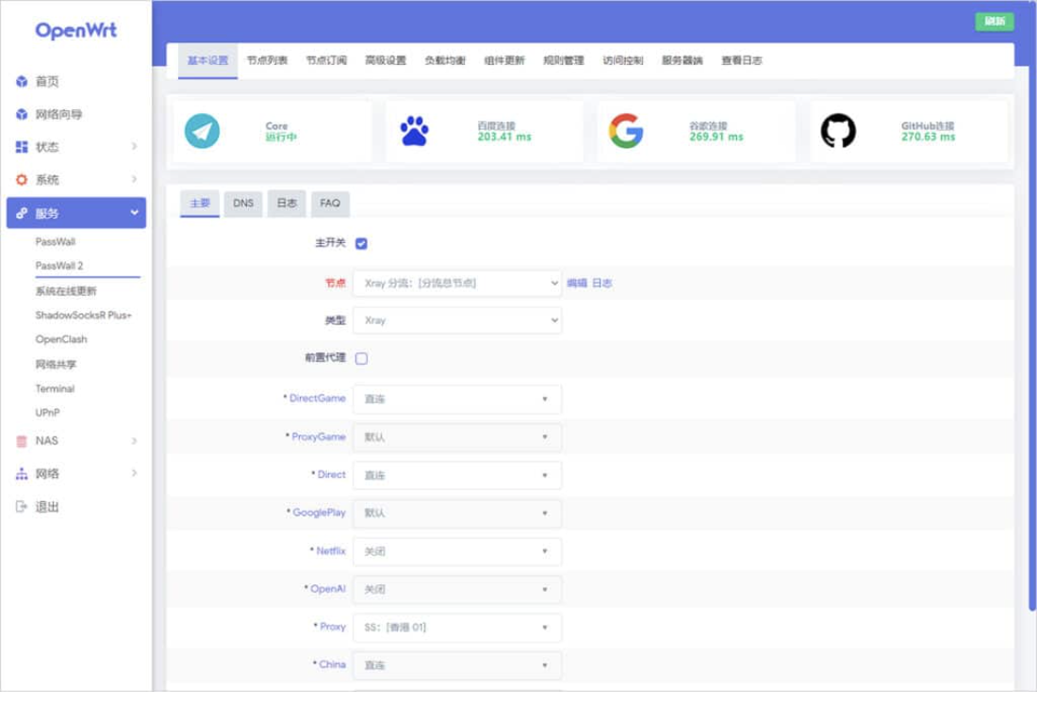This screenshot has height=703, width=1037.
Task: Switch to the DNS sub-tab
Action: [x=243, y=204]
